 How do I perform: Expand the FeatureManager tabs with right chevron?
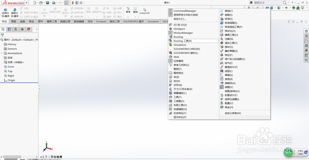[x=36, y=29]
